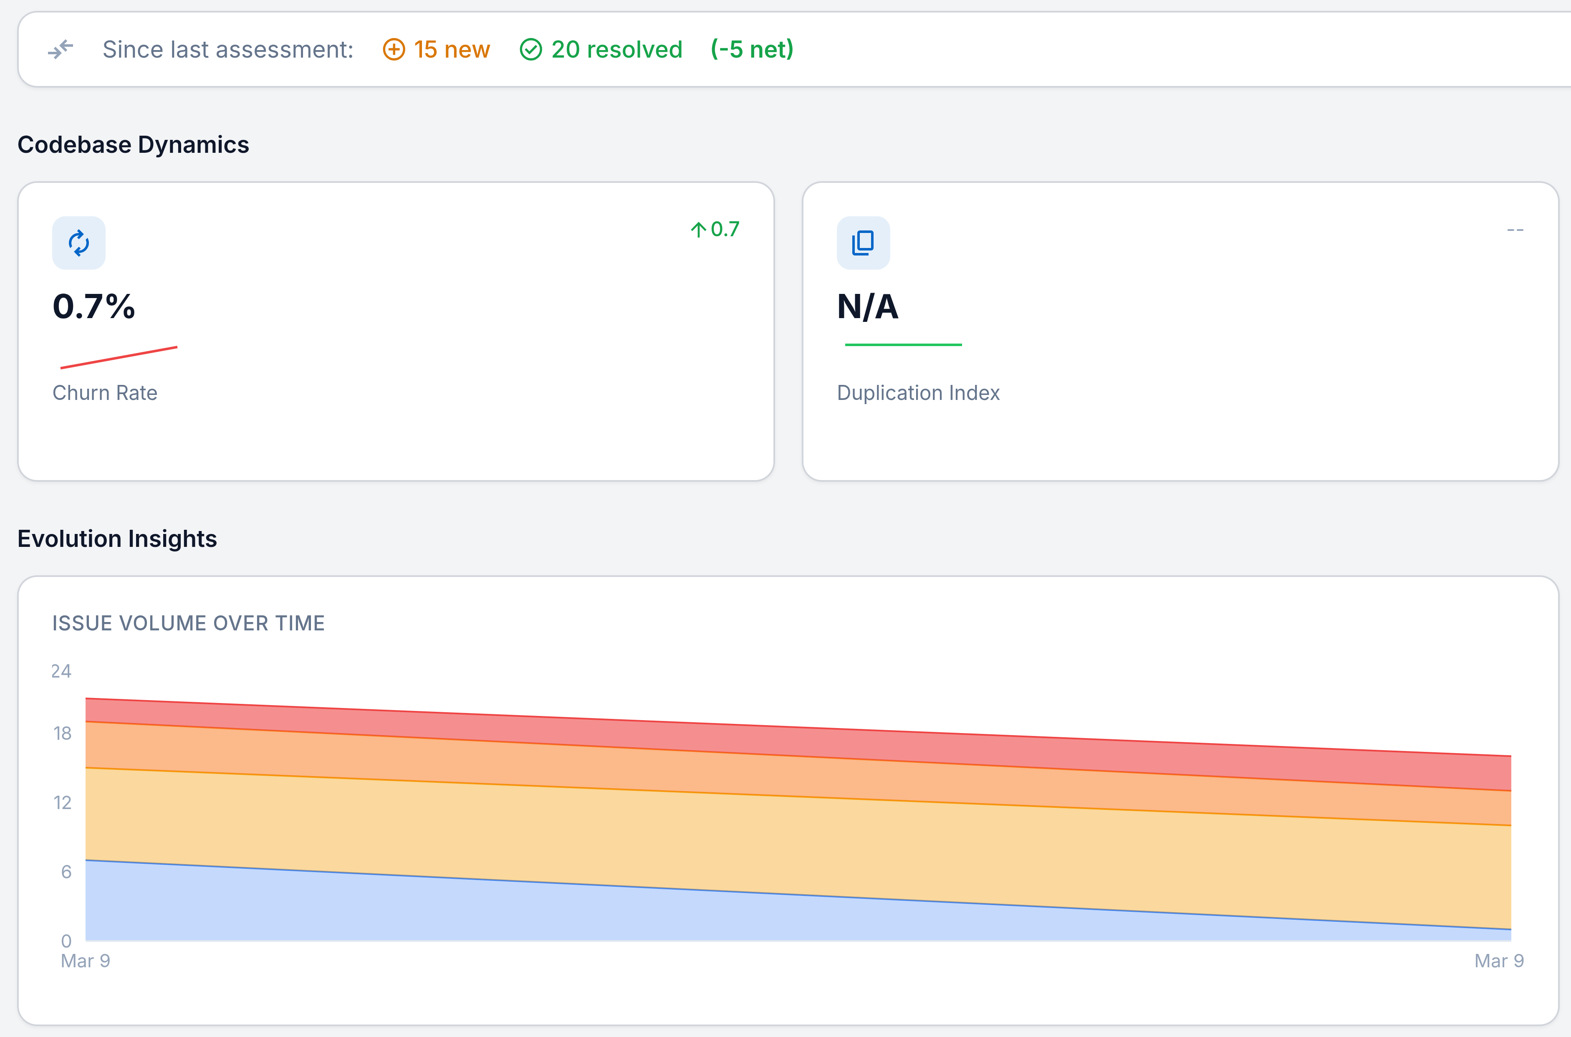Click the red severity band in the area chart
Screen dimensions: 1571x1037
pos(793,741)
